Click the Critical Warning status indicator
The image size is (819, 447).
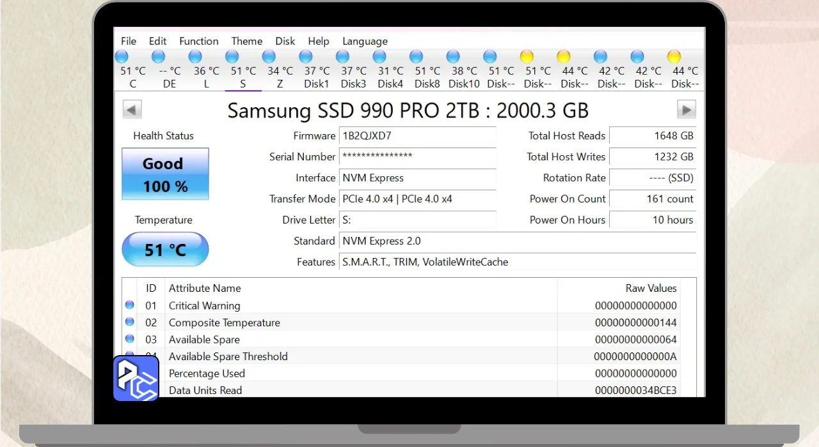(x=130, y=305)
